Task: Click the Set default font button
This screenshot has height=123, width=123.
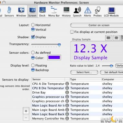Action: [112, 72]
